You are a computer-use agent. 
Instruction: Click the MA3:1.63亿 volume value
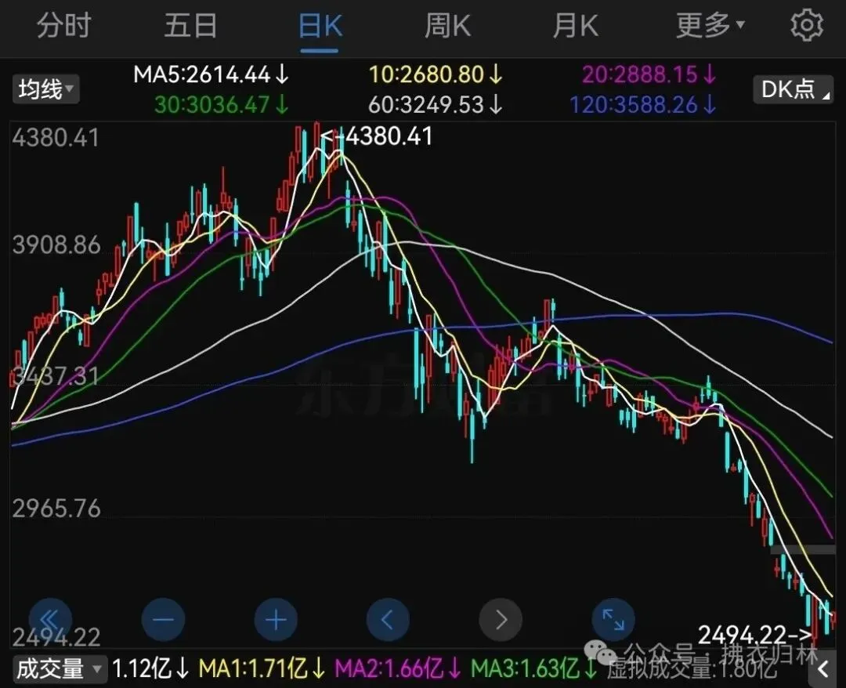point(534,669)
